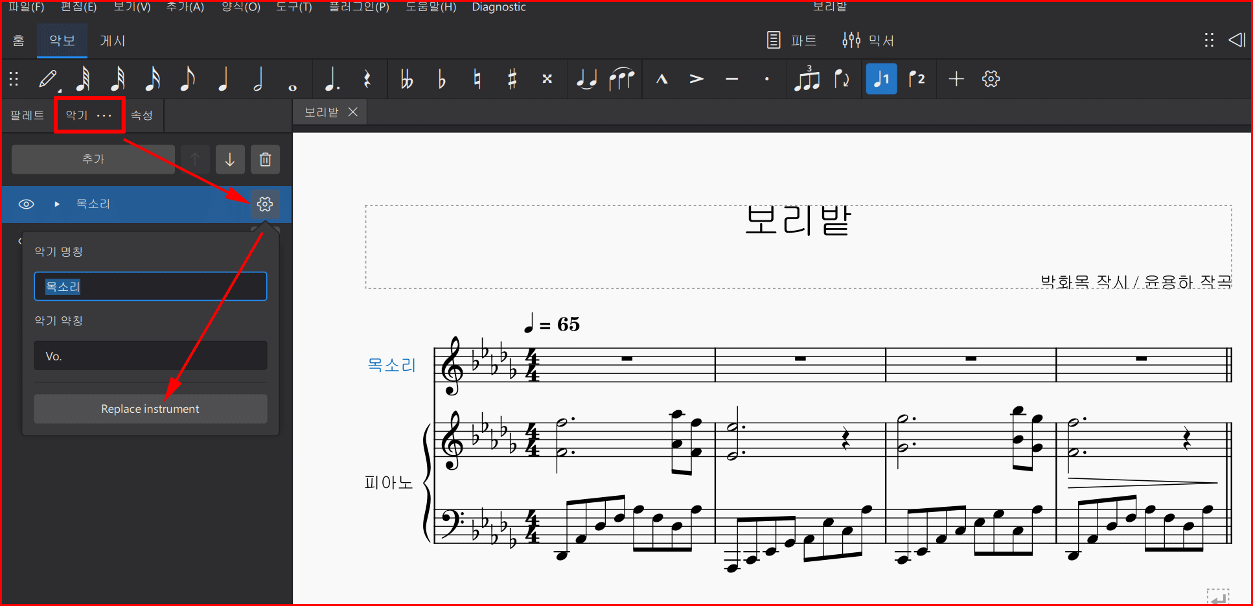Open the 믹서 mixer
1253x606 pixels.
tap(868, 41)
